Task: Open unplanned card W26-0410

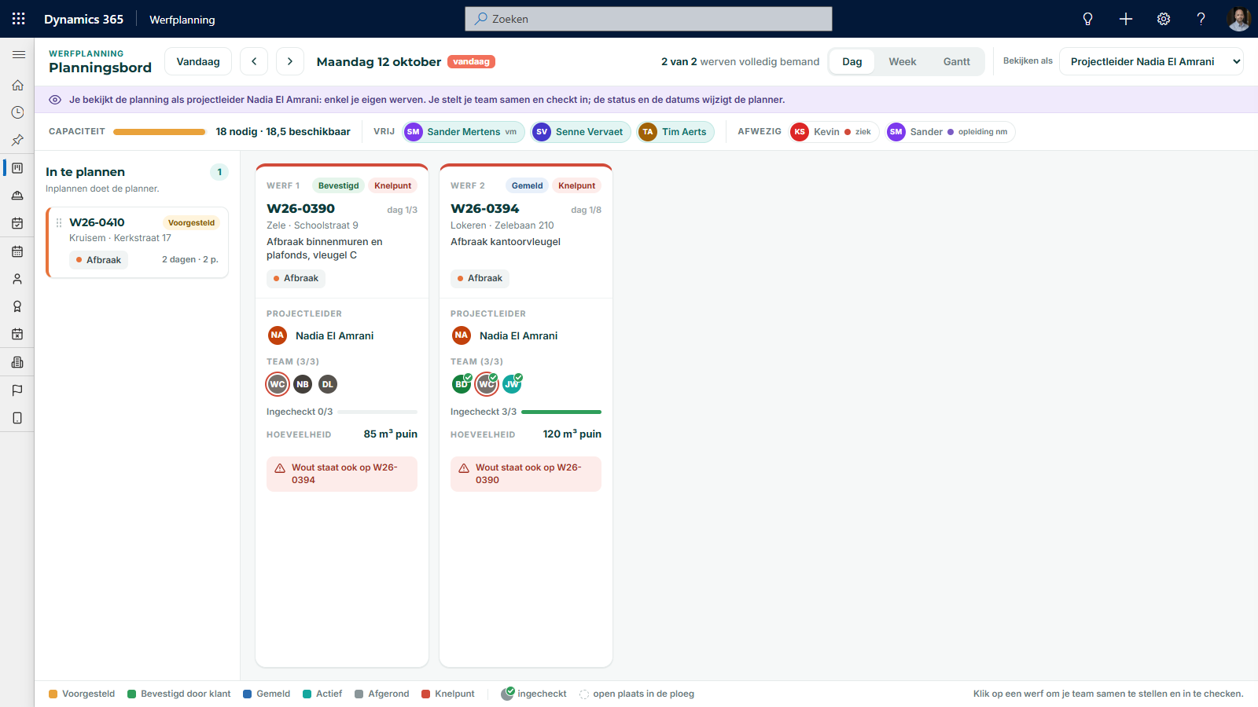Action: (x=138, y=242)
